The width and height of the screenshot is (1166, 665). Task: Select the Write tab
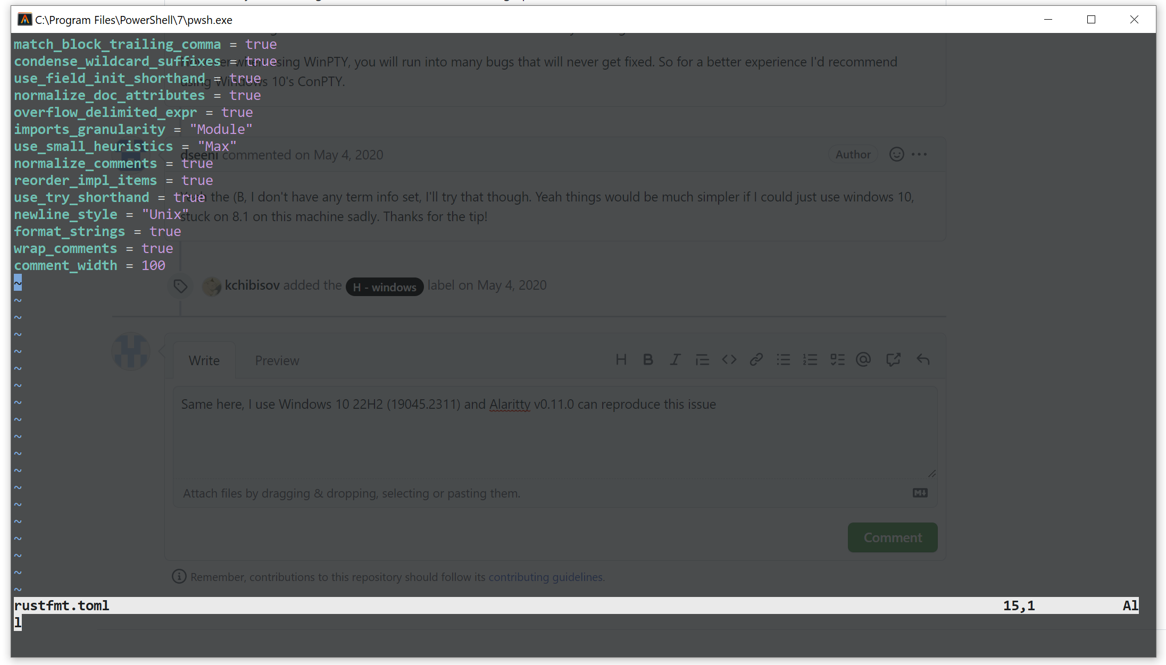pos(204,360)
